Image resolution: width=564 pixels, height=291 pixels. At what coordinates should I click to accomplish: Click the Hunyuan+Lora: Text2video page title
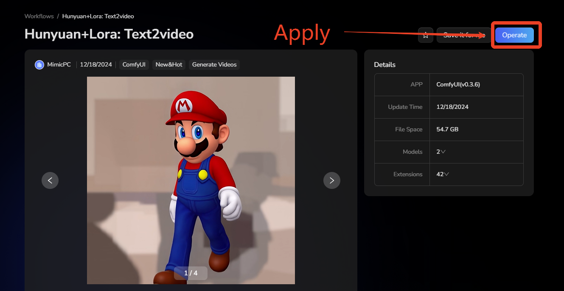pos(109,34)
